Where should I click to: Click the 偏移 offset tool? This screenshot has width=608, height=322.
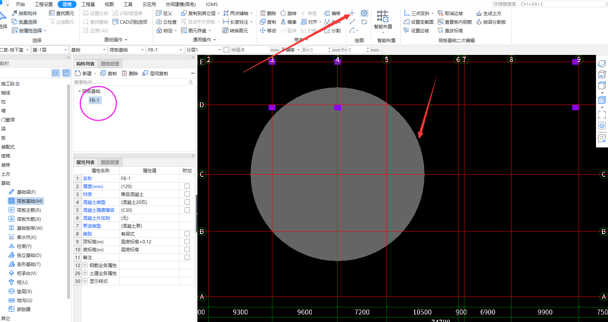coord(333,13)
